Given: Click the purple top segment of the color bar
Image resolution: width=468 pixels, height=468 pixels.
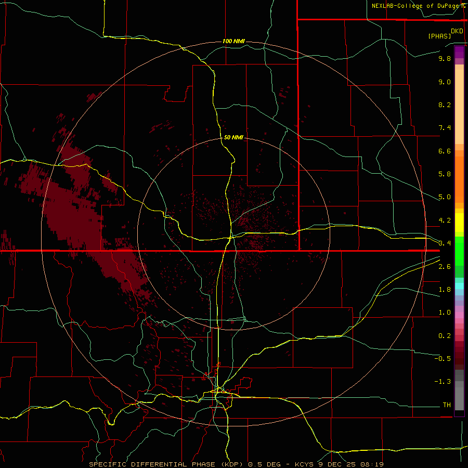Looking at the screenshot, I should [459, 52].
